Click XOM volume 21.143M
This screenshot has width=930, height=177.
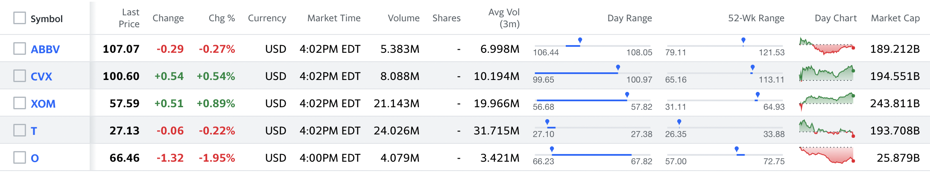pyautogui.click(x=397, y=103)
